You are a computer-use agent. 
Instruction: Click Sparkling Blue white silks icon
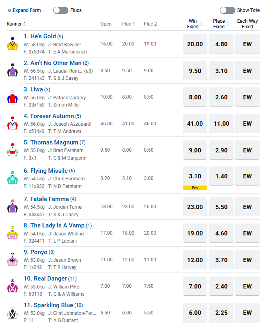(13, 312)
